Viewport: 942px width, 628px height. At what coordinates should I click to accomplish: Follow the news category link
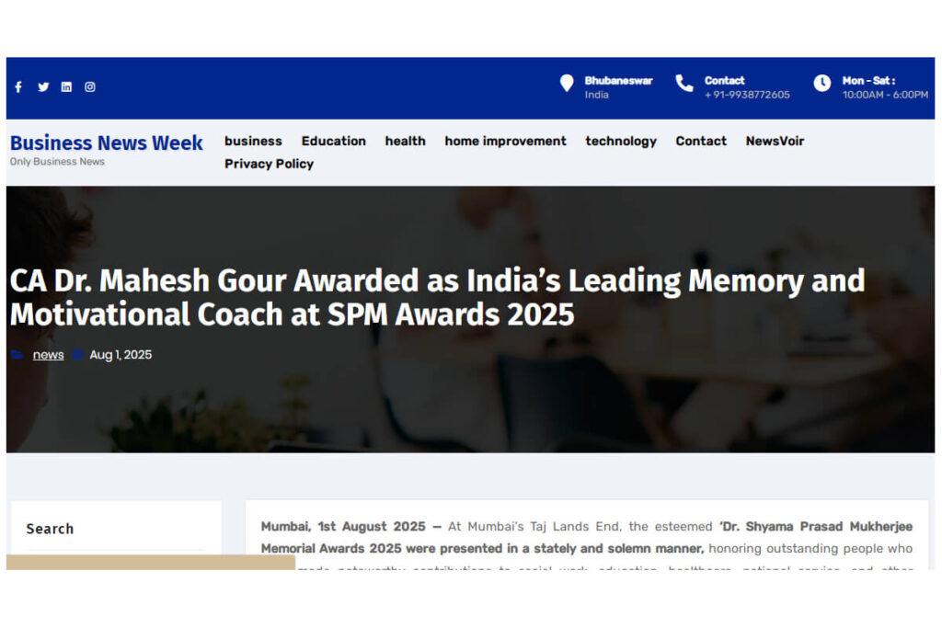[48, 355]
